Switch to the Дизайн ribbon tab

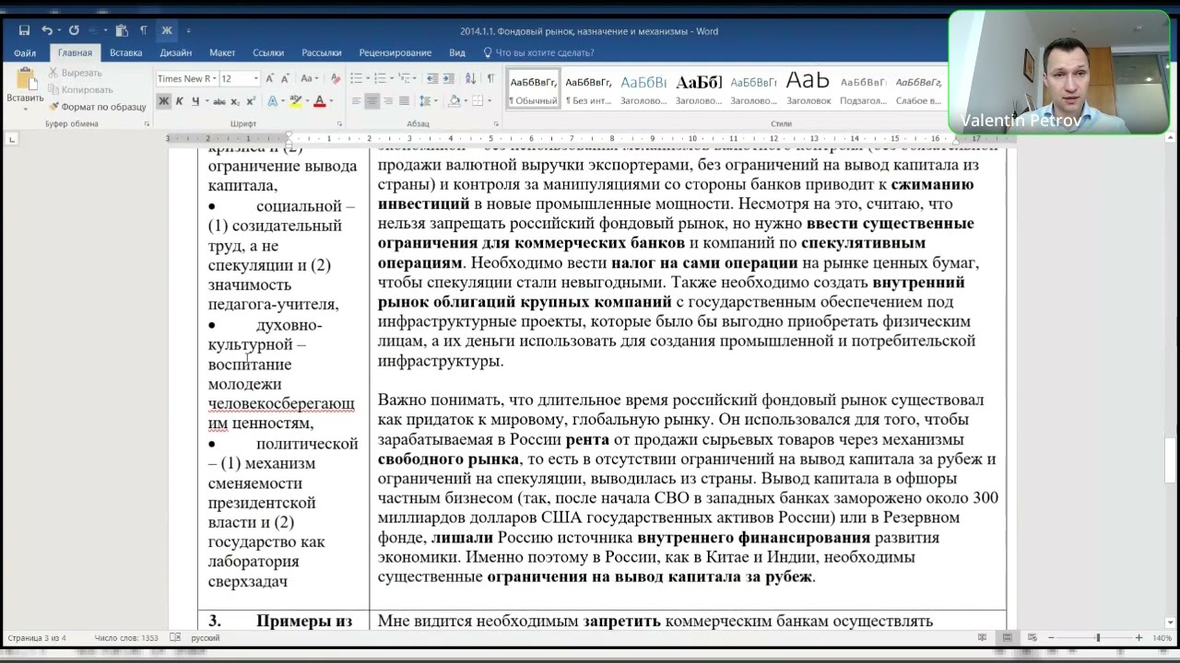click(176, 52)
